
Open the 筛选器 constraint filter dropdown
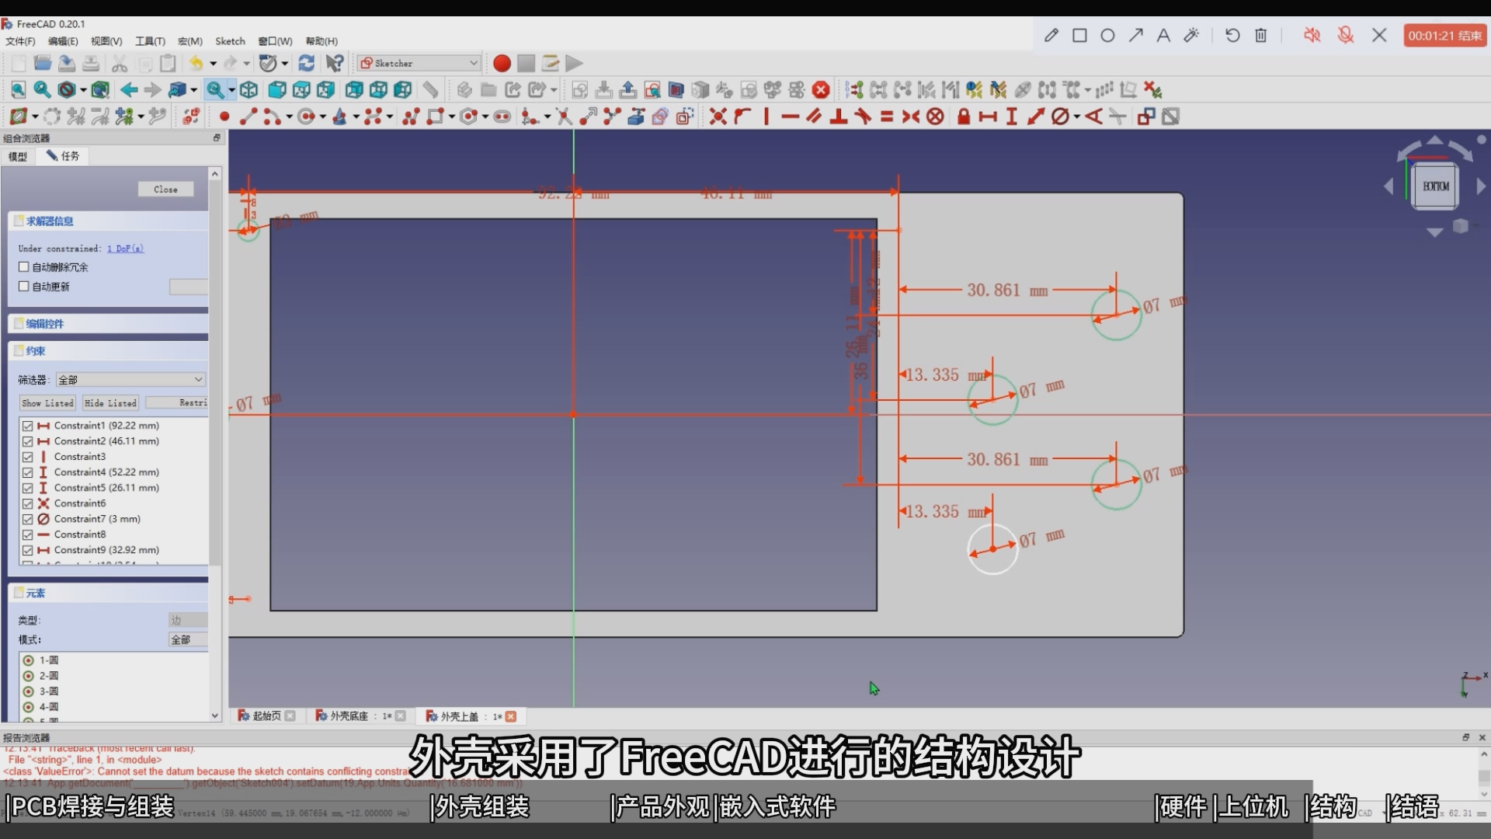(130, 380)
